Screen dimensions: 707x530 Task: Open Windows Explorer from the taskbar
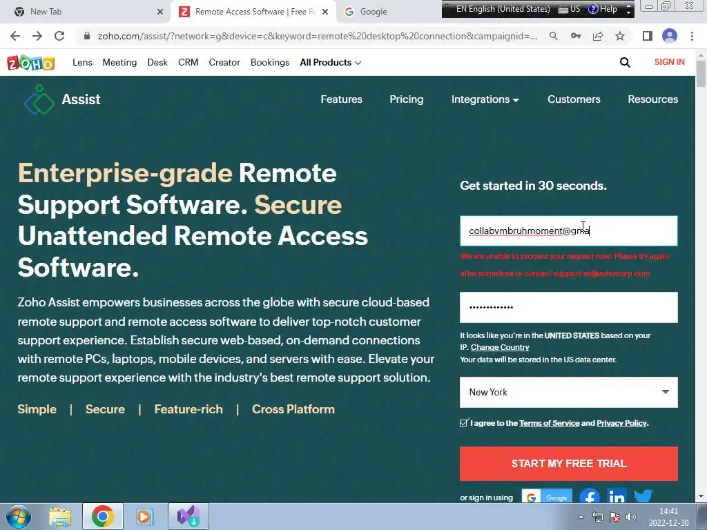point(60,516)
